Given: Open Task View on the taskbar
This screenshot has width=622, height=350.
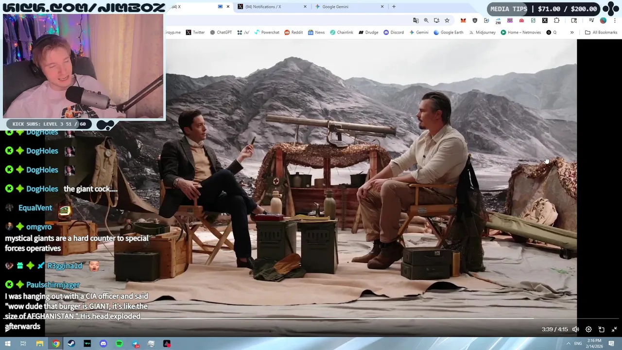Looking at the screenshot, I should 23,344.
